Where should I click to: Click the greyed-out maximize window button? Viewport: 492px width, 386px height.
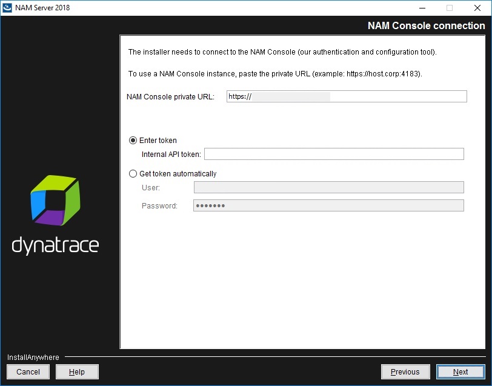[450, 8]
